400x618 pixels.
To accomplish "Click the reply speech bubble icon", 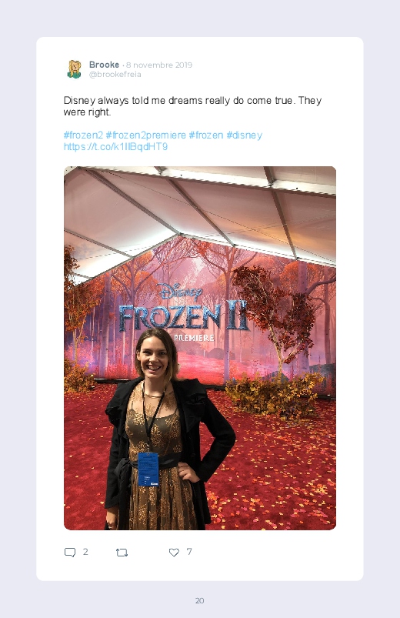I will (70, 552).
